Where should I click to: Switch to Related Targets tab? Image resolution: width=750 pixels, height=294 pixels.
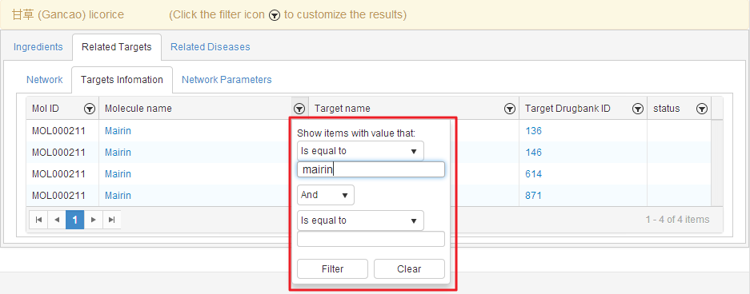click(x=117, y=47)
